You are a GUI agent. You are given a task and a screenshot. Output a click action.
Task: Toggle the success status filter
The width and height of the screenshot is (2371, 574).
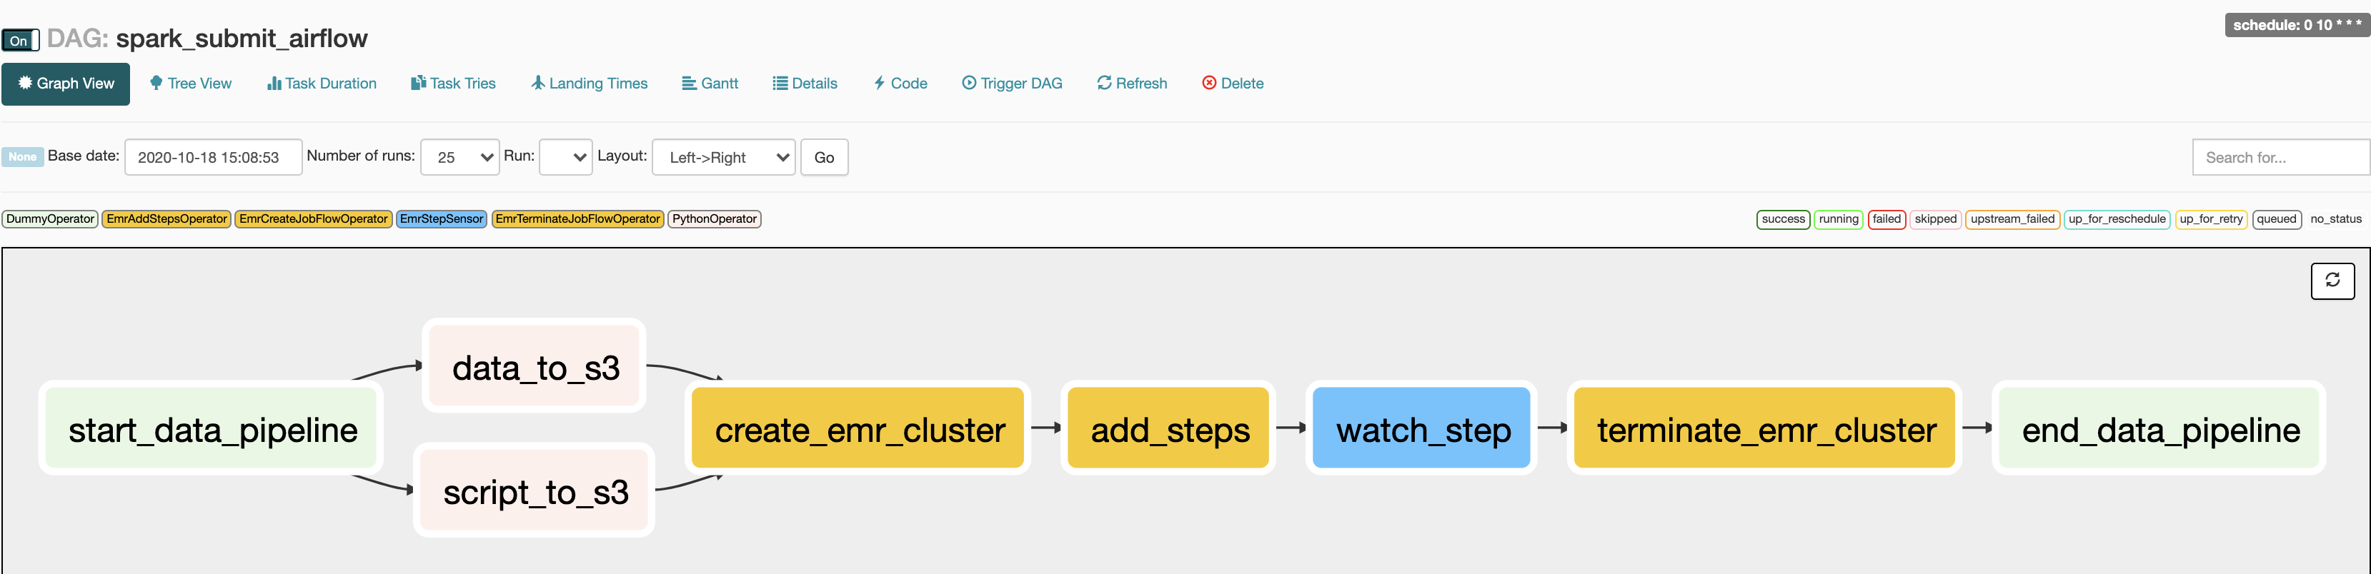(x=1783, y=219)
